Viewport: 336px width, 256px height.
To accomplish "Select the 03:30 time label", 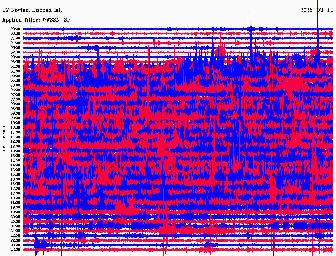I will point(15,62).
